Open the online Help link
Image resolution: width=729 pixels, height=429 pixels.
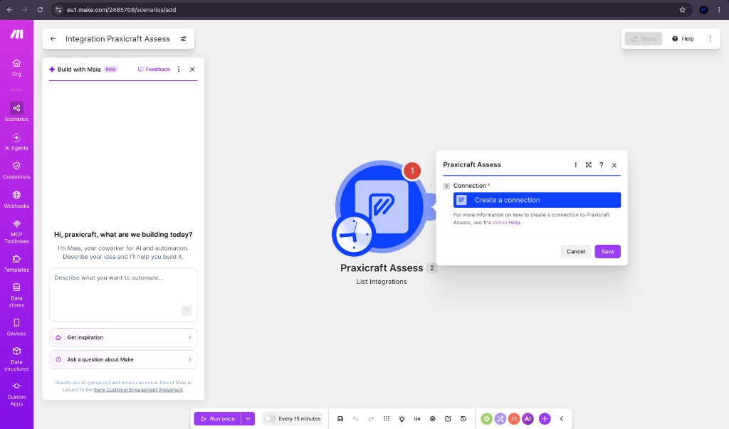click(506, 223)
